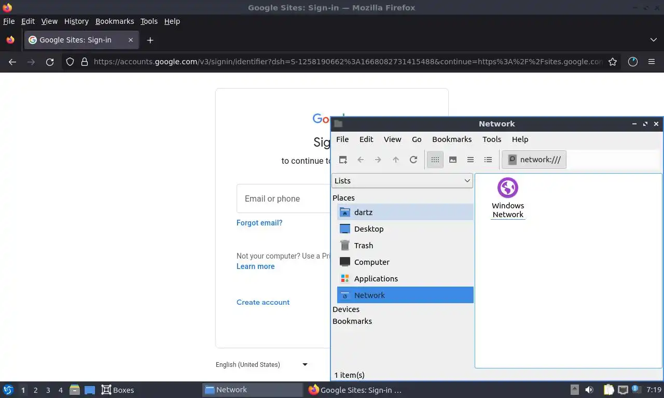Open file manager Help menu

click(x=520, y=139)
